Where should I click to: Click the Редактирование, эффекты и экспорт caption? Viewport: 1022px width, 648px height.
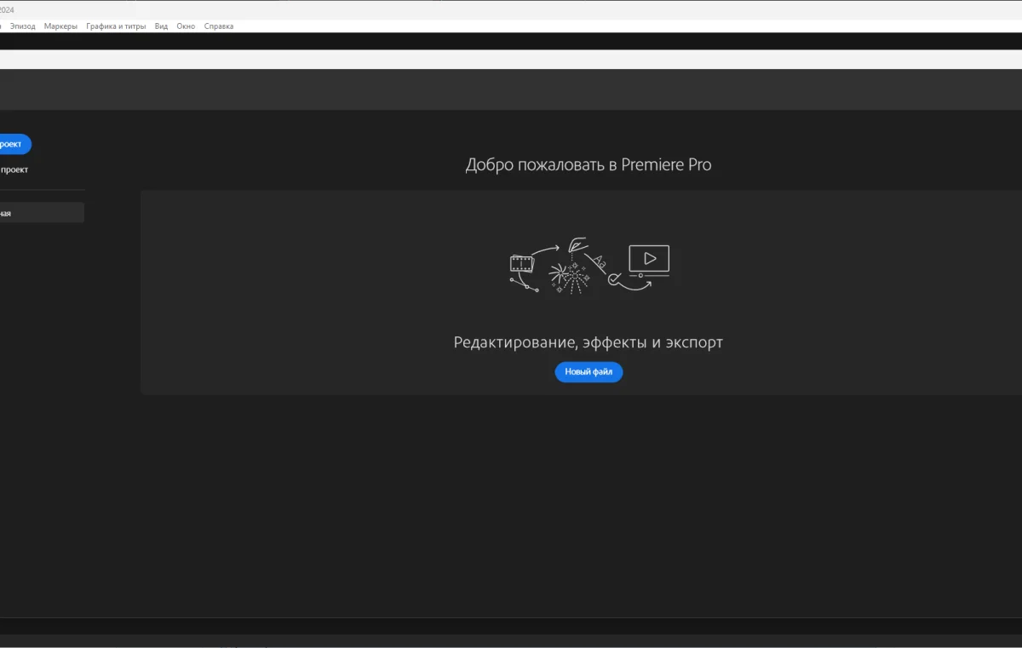(588, 342)
